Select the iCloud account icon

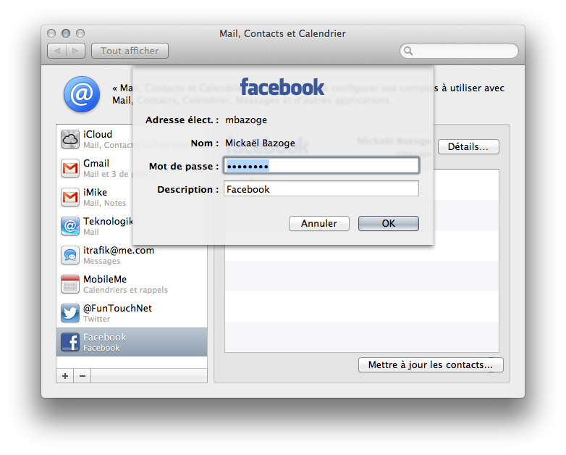(70, 140)
